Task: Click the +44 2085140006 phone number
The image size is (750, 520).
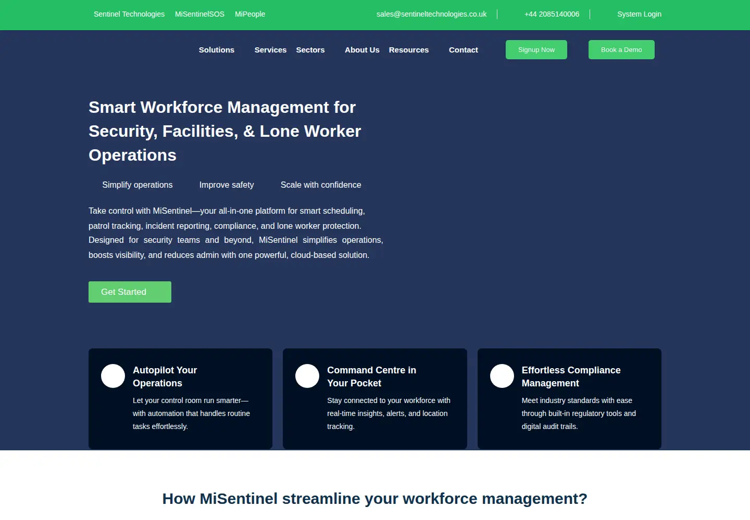Action: 552,14
